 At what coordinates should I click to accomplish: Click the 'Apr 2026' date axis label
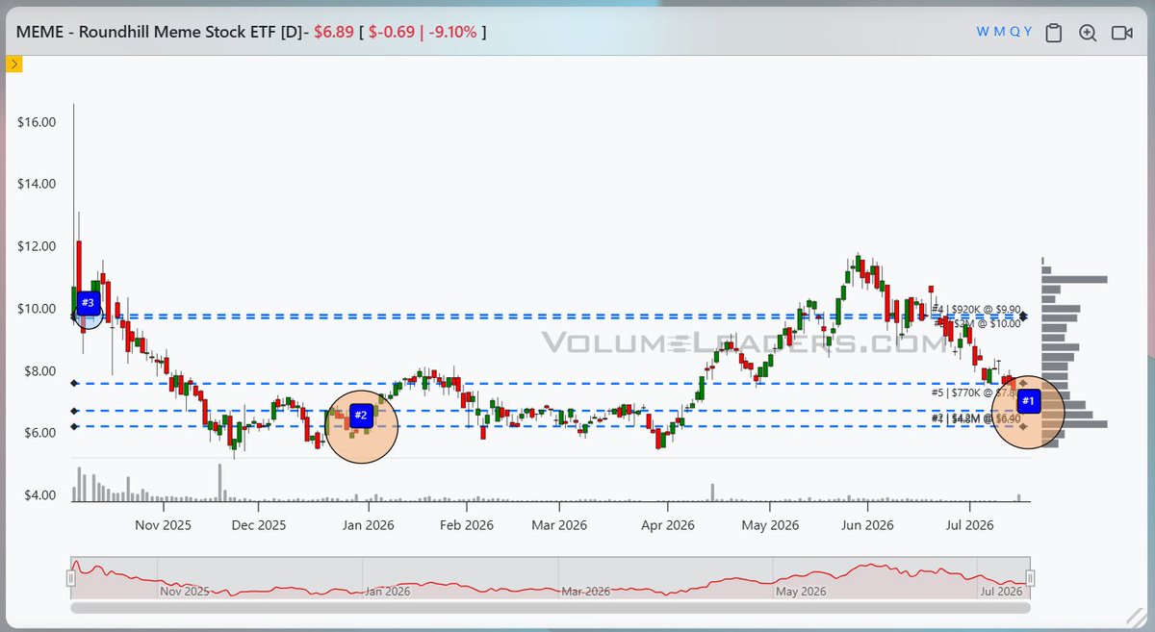click(667, 525)
